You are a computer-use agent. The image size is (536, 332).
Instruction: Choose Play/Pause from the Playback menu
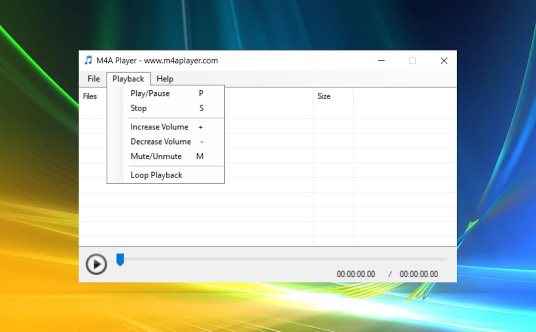[166, 93]
